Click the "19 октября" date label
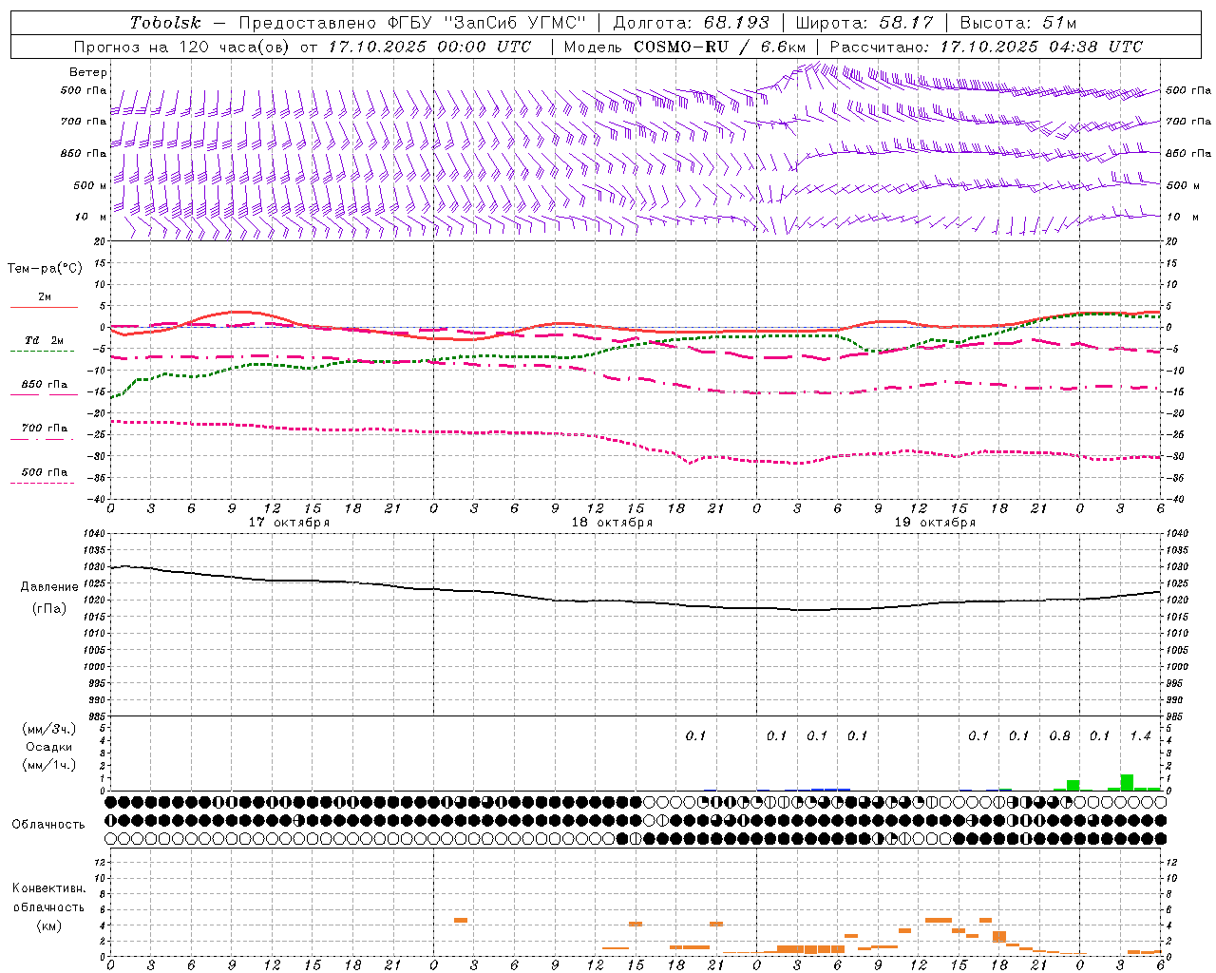The height and width of the screenshot is (973, 1216). [935, 523]
